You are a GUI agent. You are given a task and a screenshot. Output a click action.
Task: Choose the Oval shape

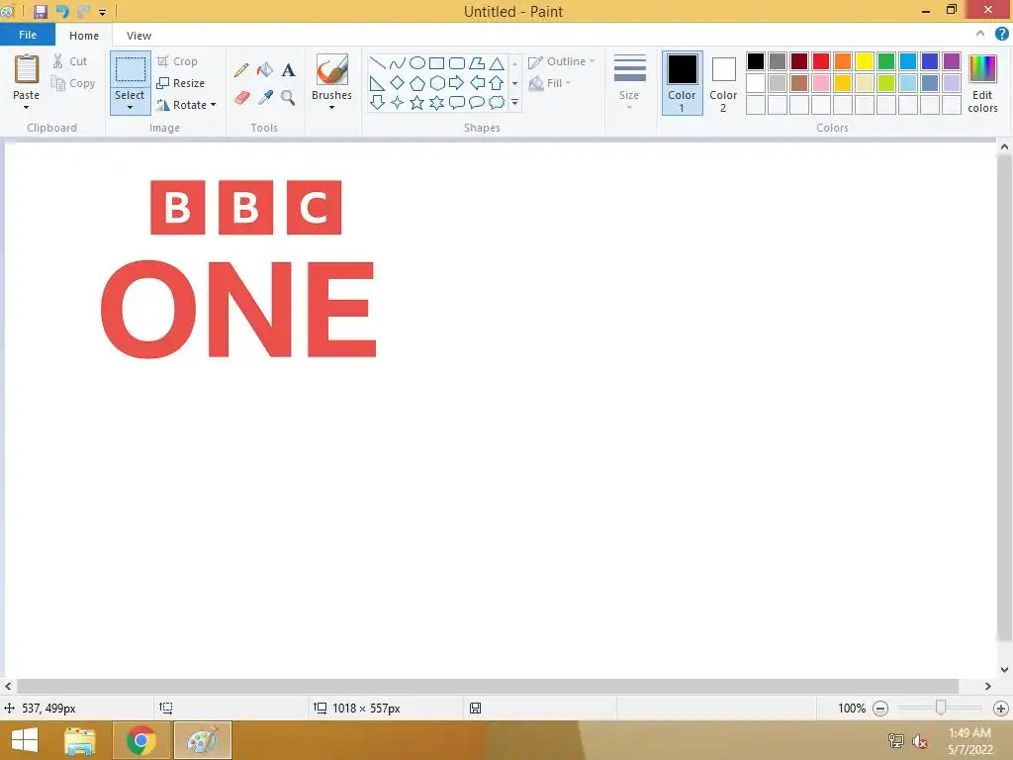pos(417,62)
